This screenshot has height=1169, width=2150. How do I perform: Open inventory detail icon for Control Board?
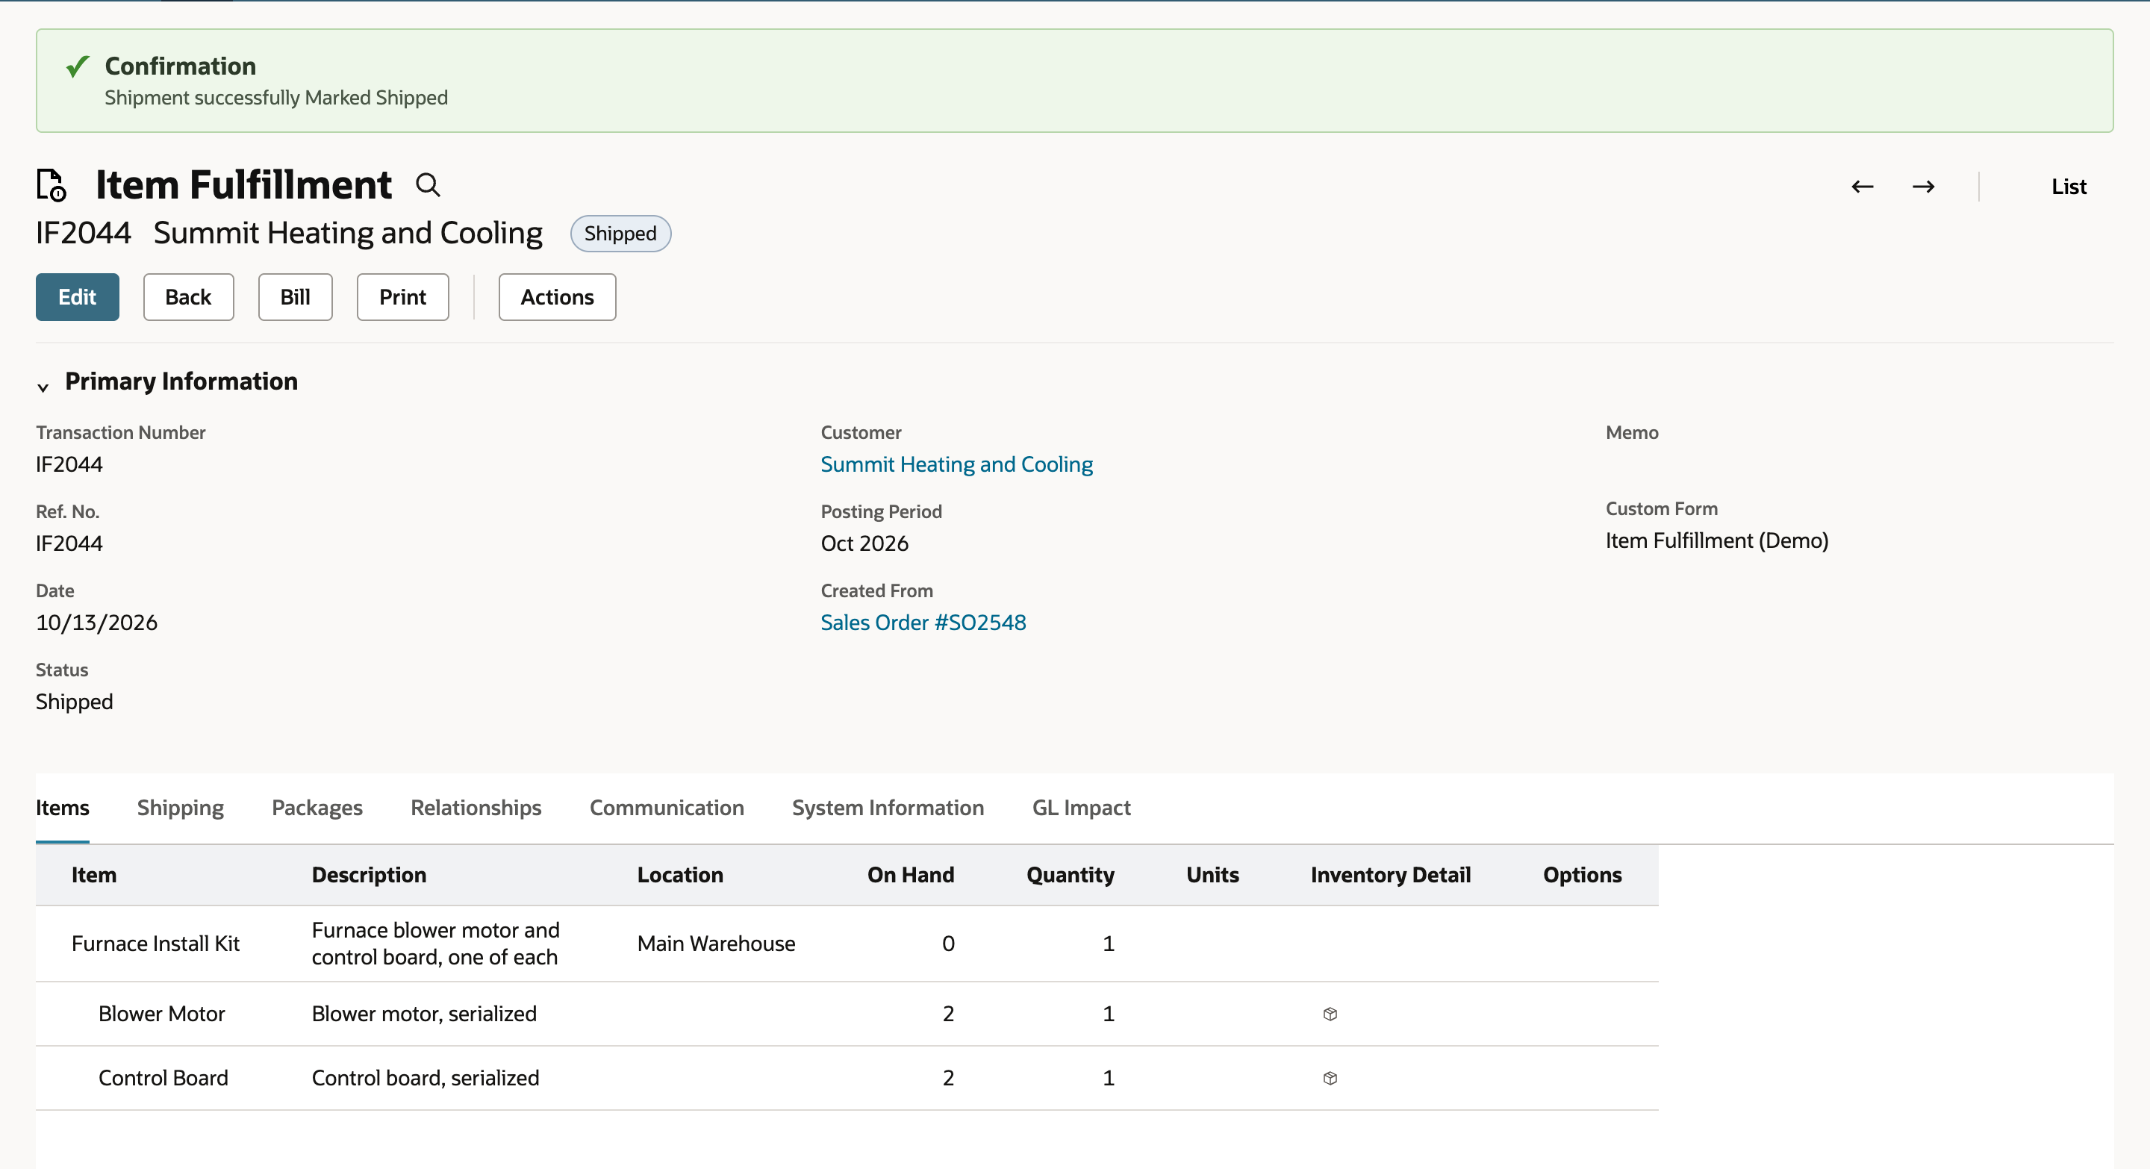point(1330,1078)
